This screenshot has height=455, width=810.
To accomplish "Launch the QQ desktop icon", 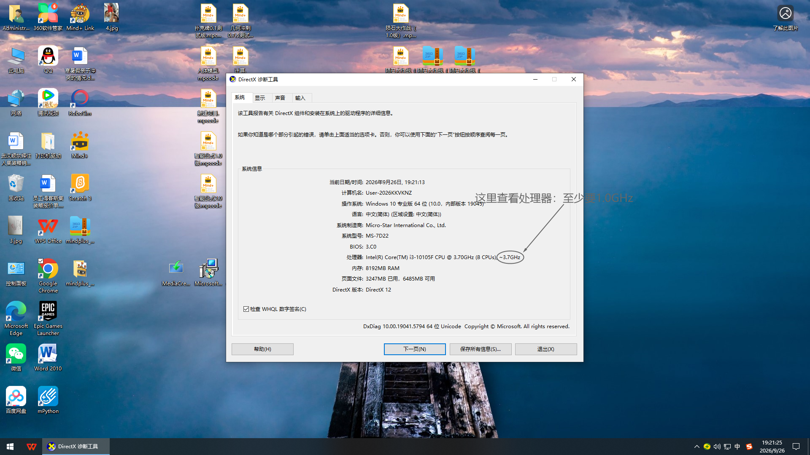I will [x=48, y=60].
